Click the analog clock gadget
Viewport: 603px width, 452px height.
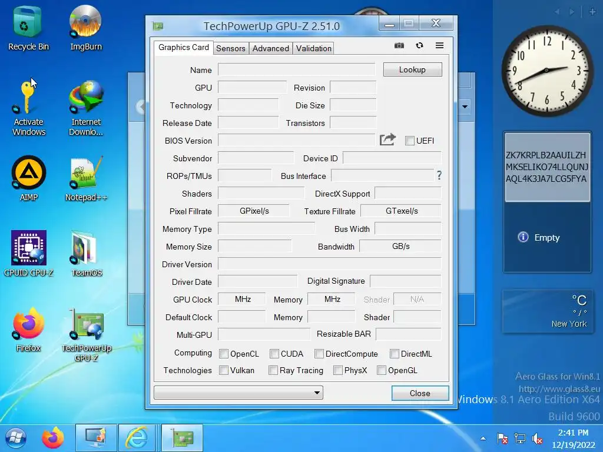pos(547,71)
